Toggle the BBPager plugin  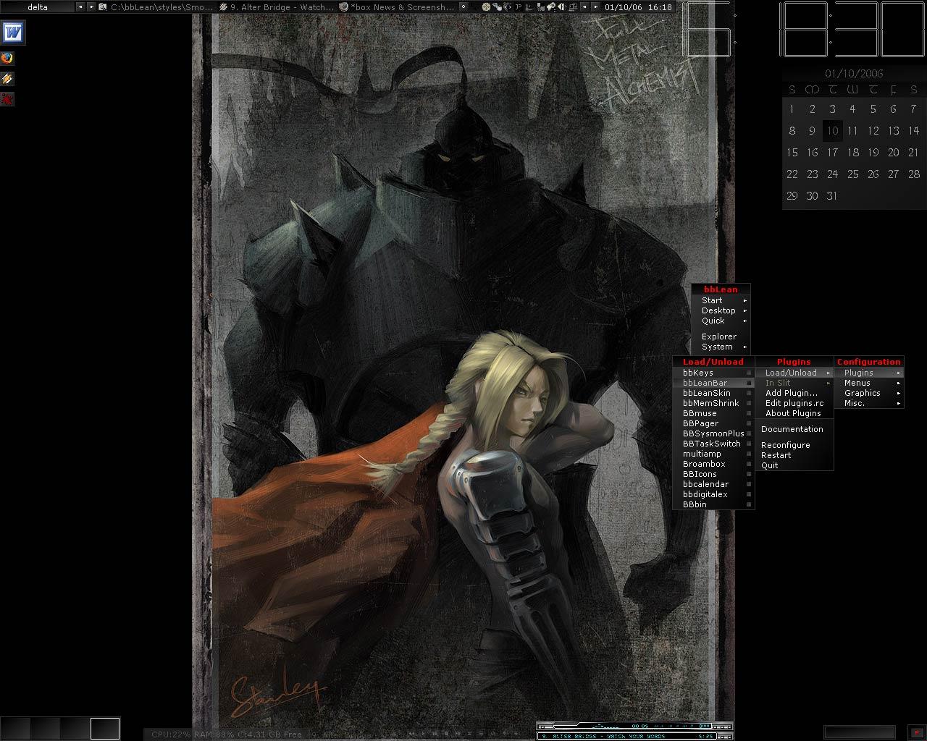(x=713, y=423)
